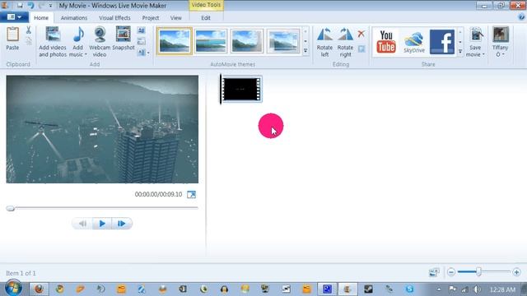Click the Select all icon in Editing
The height and width of the screenshot is (296, 527).
click(x=361, y=49)
